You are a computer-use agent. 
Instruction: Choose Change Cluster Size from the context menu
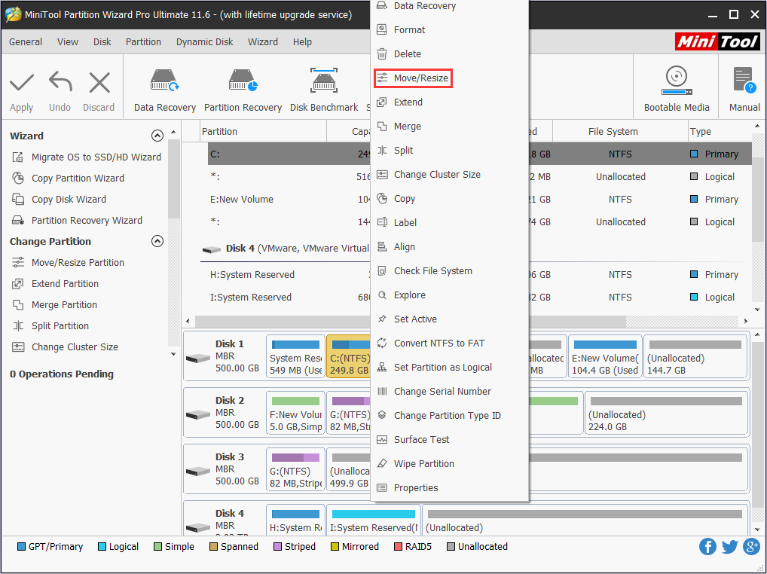tap(450, 175)
